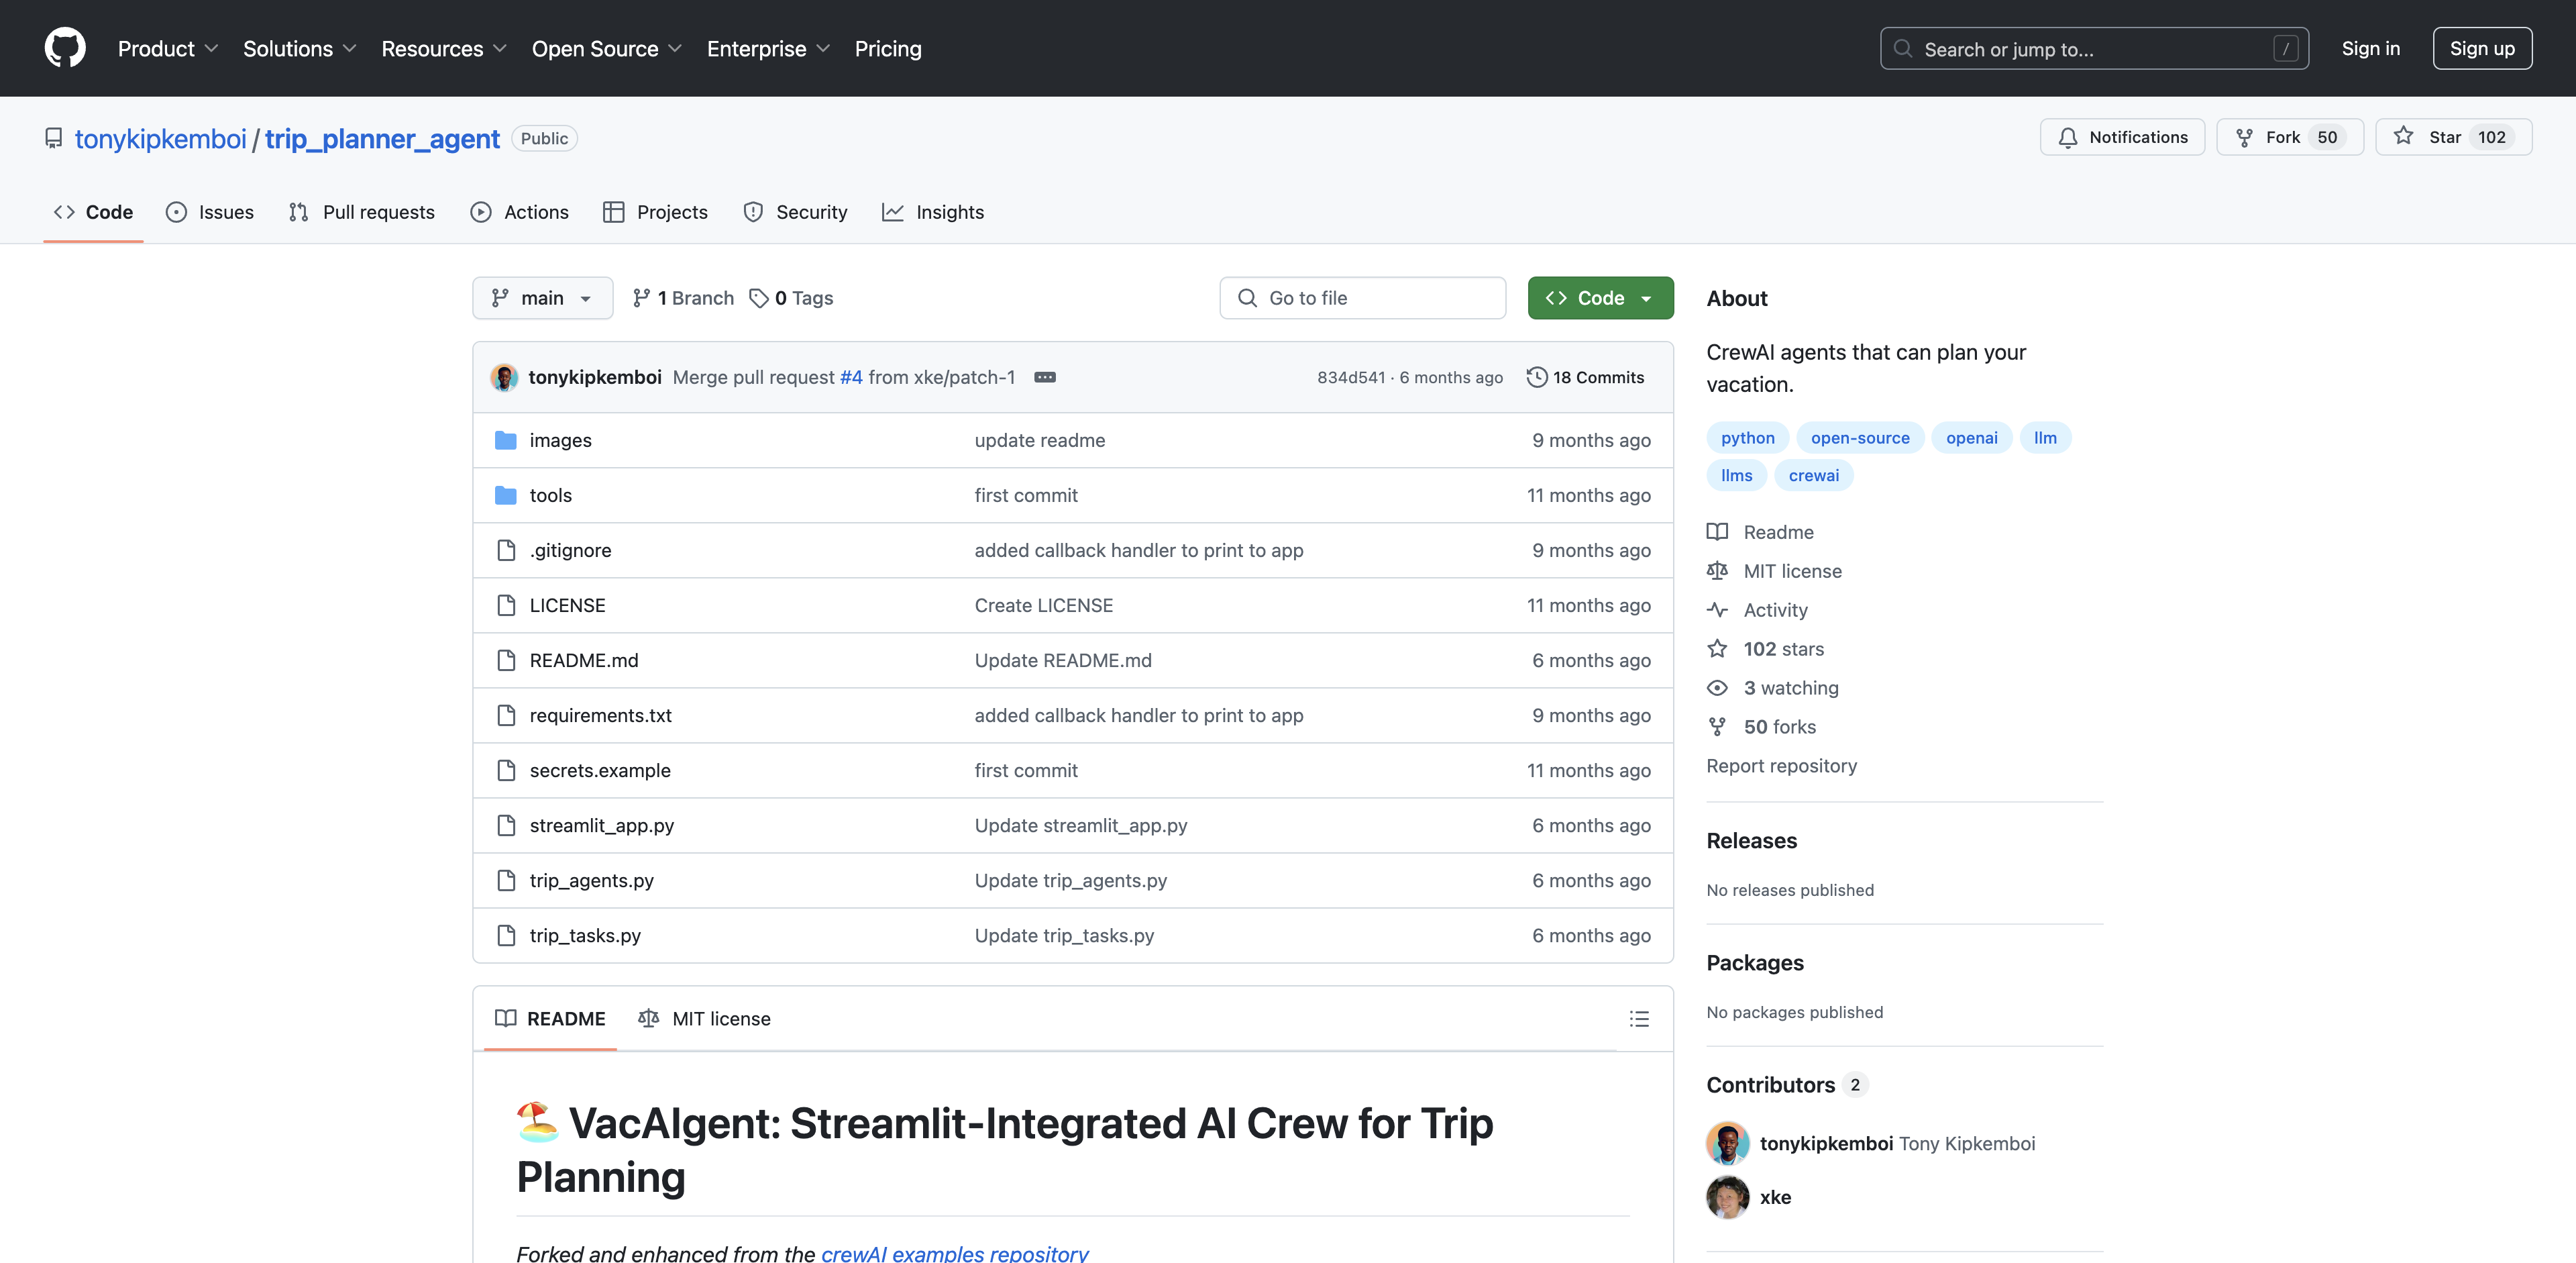Click the Actions play icon

pyautogui.click(x=480, y=211)
